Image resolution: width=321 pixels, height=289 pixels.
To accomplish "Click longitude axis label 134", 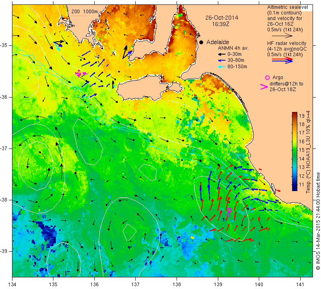I will pos(12,284).
